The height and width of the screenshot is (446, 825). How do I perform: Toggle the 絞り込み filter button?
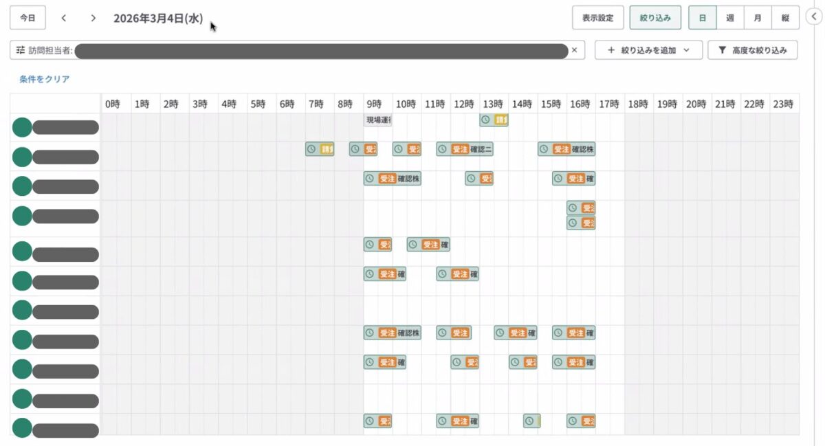point(654,18)
